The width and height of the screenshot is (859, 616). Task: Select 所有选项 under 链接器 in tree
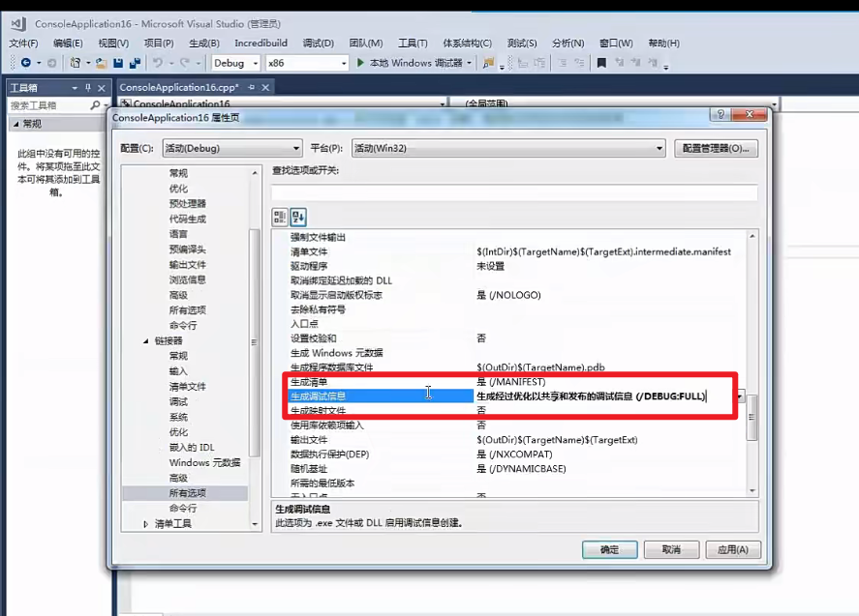point(185,493)
